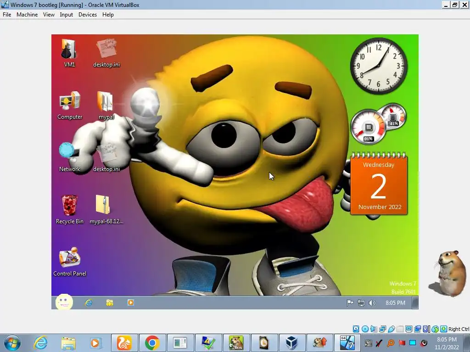Open the VirtualBox Machine menu

click(27, 14)
